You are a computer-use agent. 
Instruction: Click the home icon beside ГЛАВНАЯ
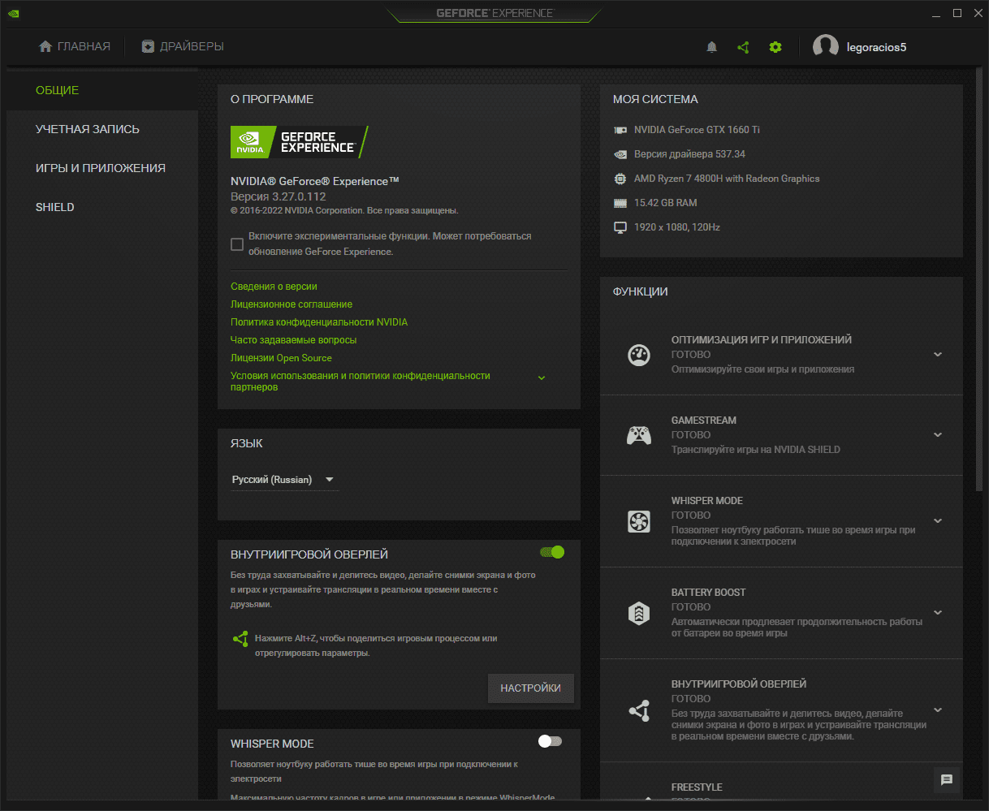click(45, 46)
